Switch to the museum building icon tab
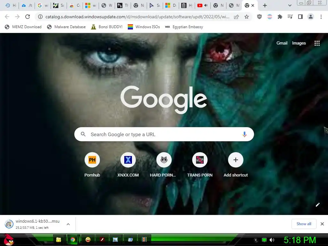Viewport: 328px width, 246px height. (186, 5)
